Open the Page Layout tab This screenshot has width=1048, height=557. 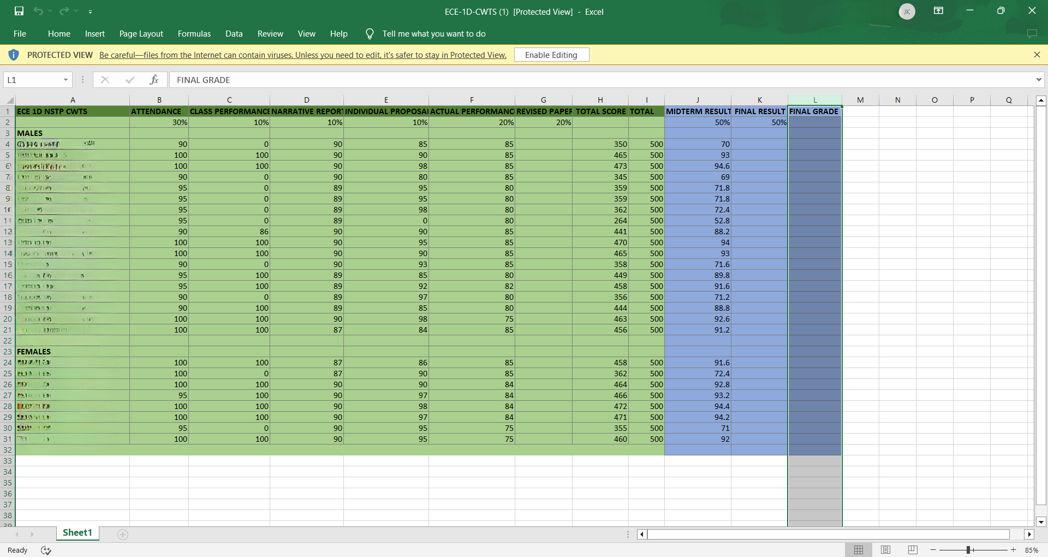click(141, 34)
